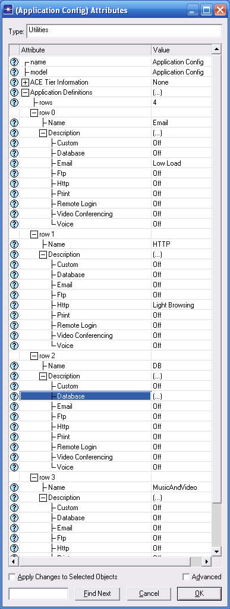Click horizontal scrollbar left arrow

point(14,561)
